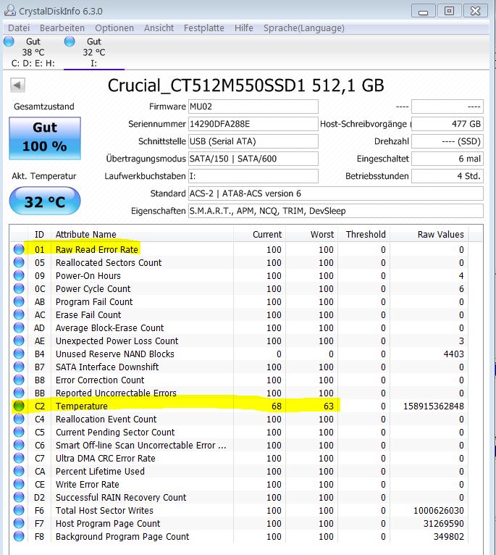Open the Bearbeiten menu
Screen dimensions: 496x555
(62, 28)
